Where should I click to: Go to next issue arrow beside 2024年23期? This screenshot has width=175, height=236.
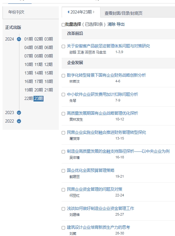tap(94, 12)
